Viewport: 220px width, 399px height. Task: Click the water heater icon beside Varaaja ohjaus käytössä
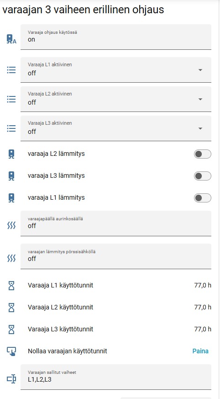[x=11, y=39]
